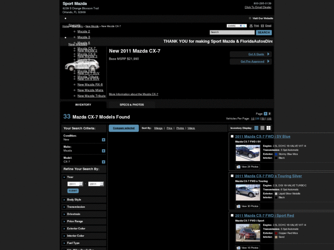
Task: Click the envelope icon beside Email
Action: pos(262,26)
